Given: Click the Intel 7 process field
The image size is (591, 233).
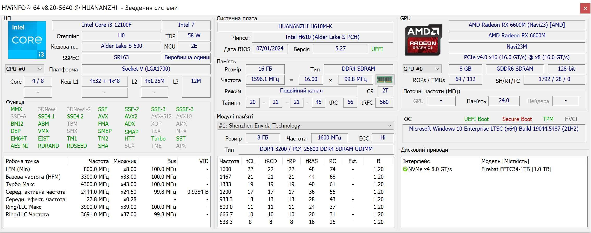Looking at the screenshot, I should tap(186, 25).
